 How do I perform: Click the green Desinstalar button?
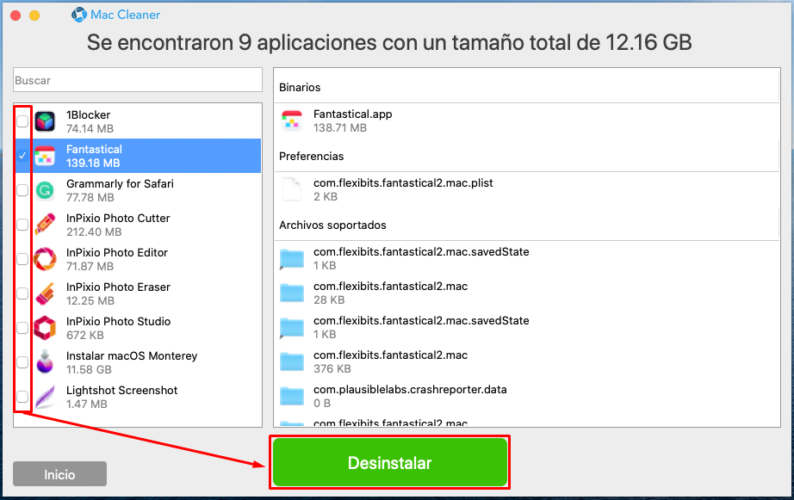click(389, 462)
